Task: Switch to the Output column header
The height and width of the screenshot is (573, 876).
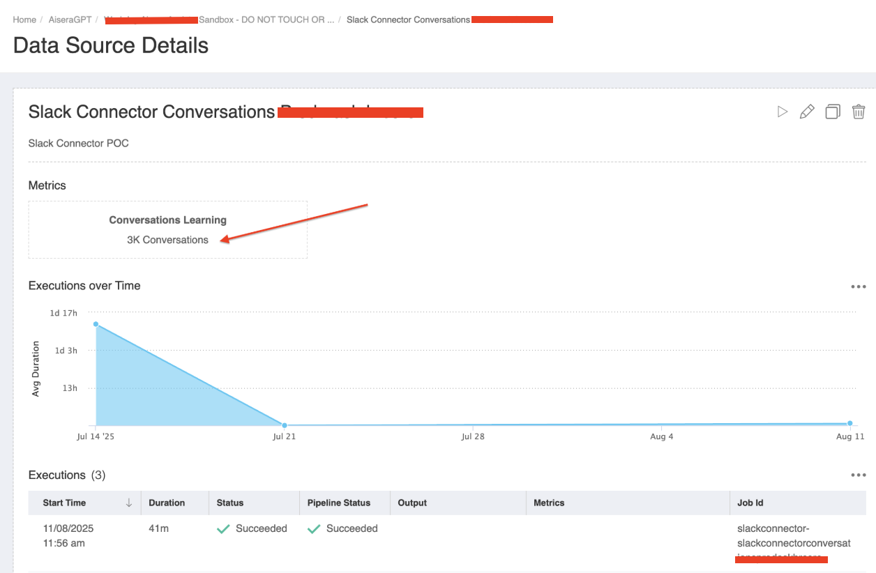Action: click(x=412, y=503)
